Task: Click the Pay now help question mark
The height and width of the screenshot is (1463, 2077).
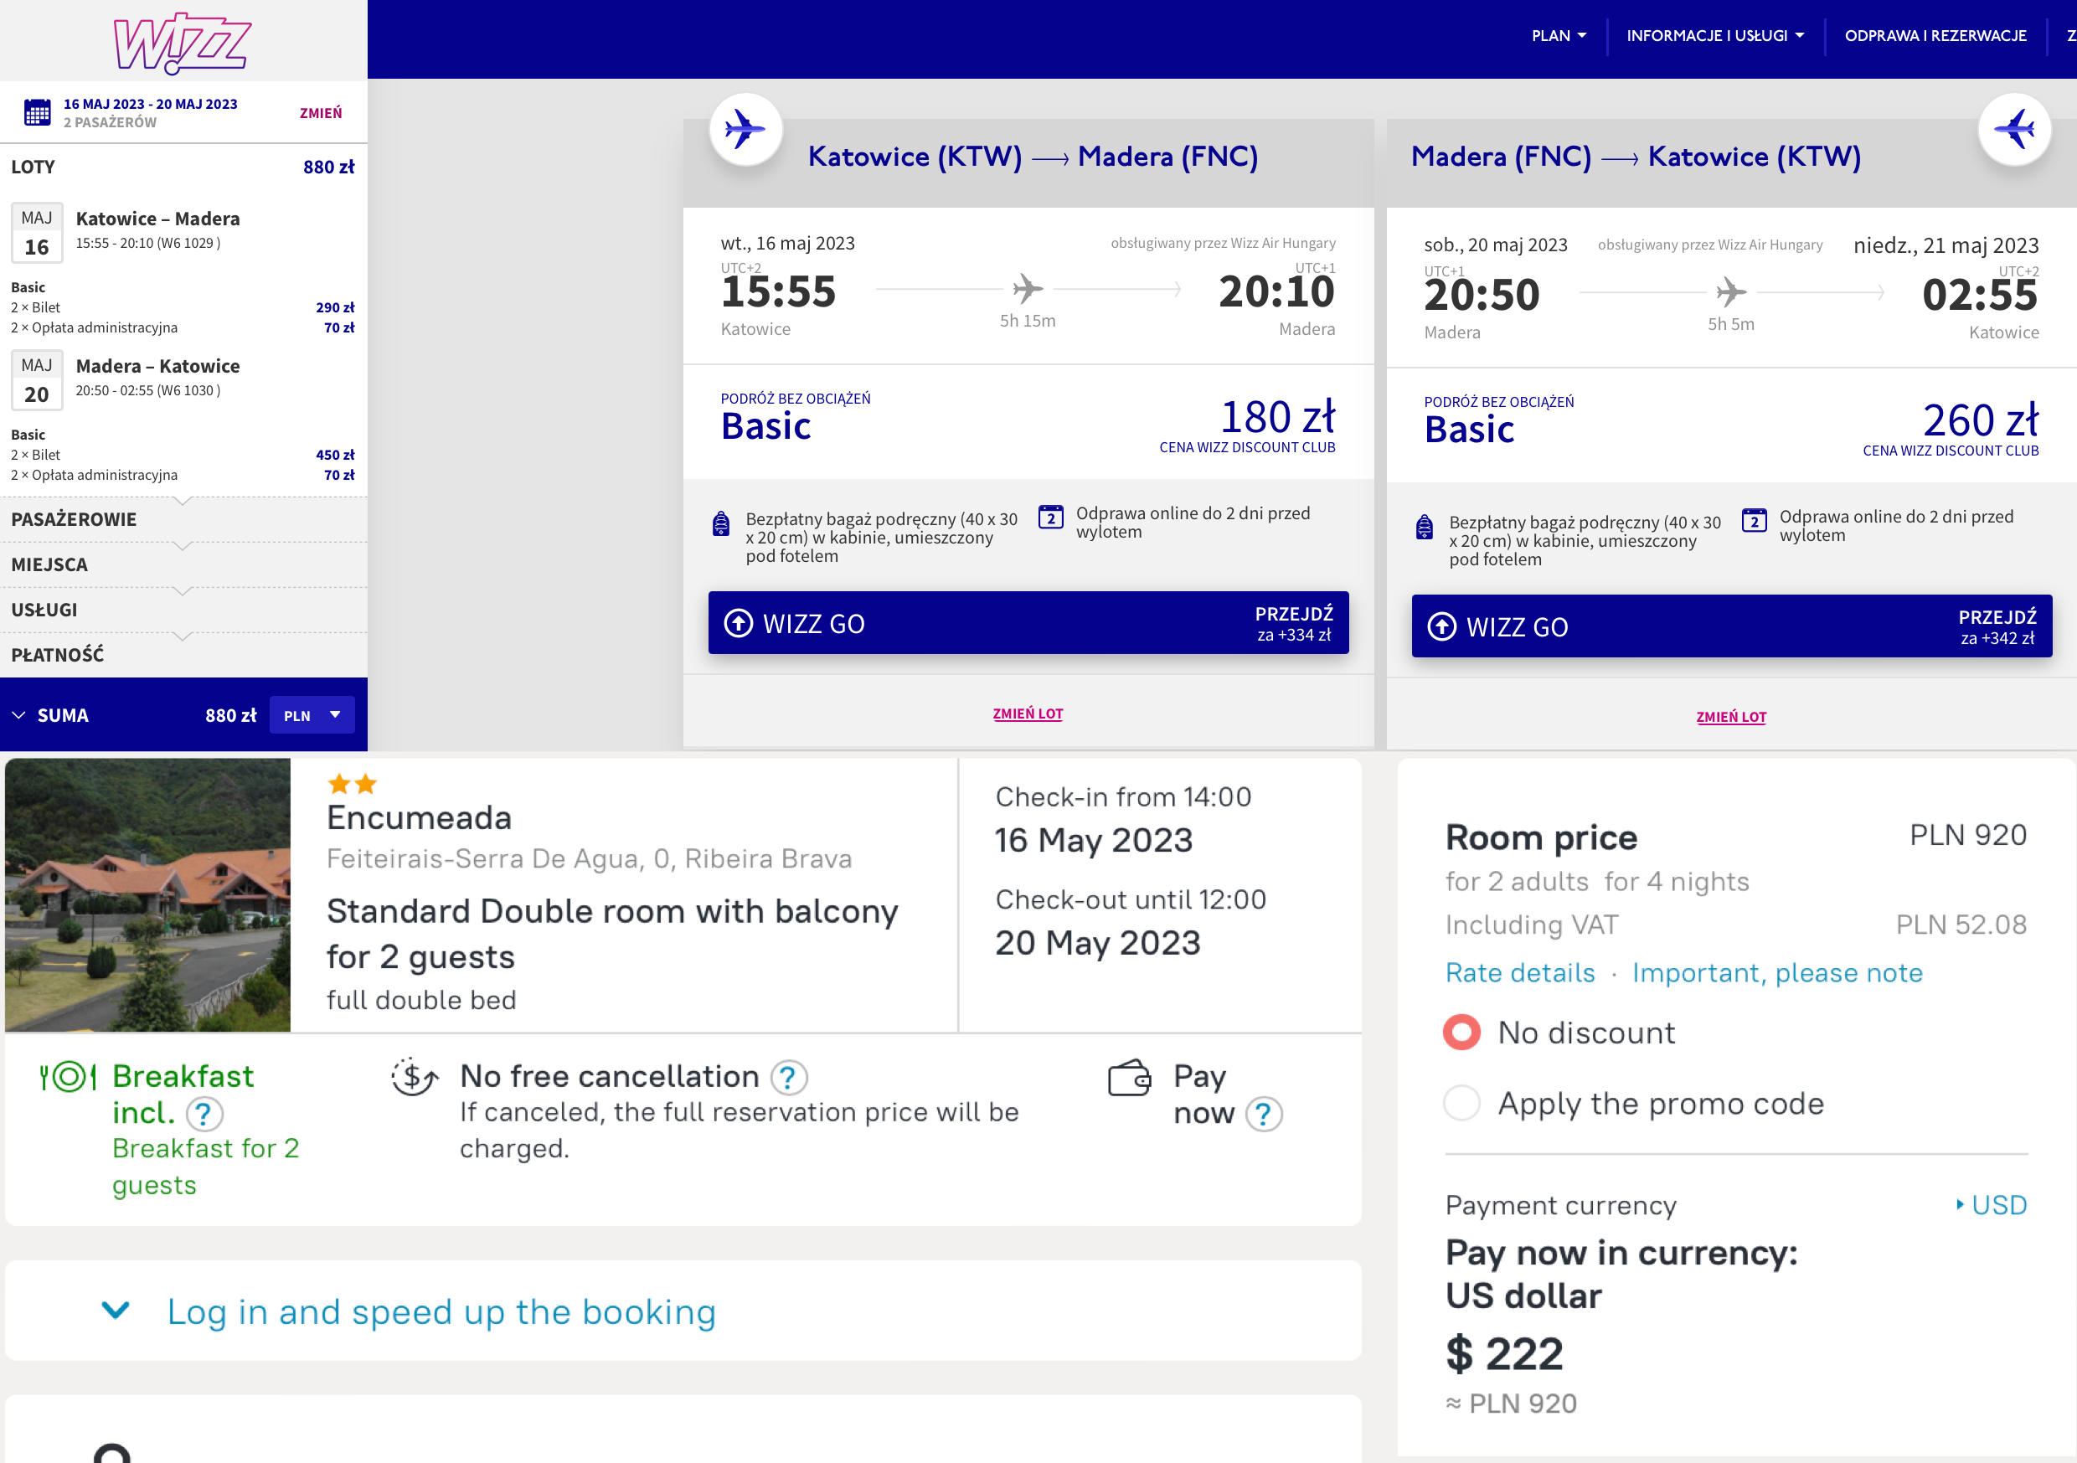Action: (1264, 1114)
